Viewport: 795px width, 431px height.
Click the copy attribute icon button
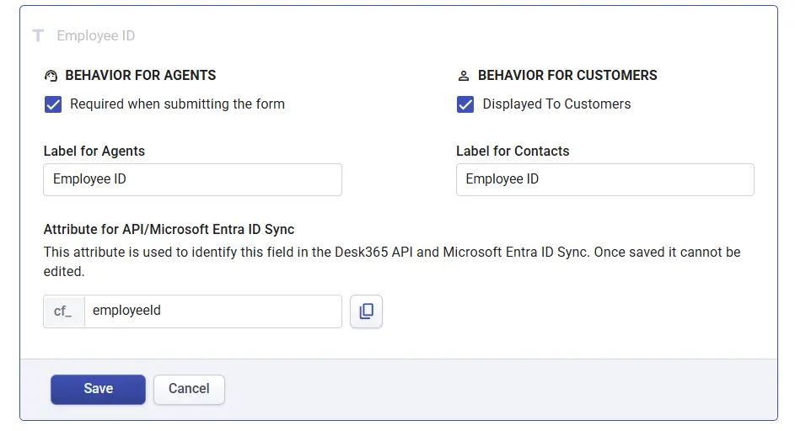(x=366, y=311)
